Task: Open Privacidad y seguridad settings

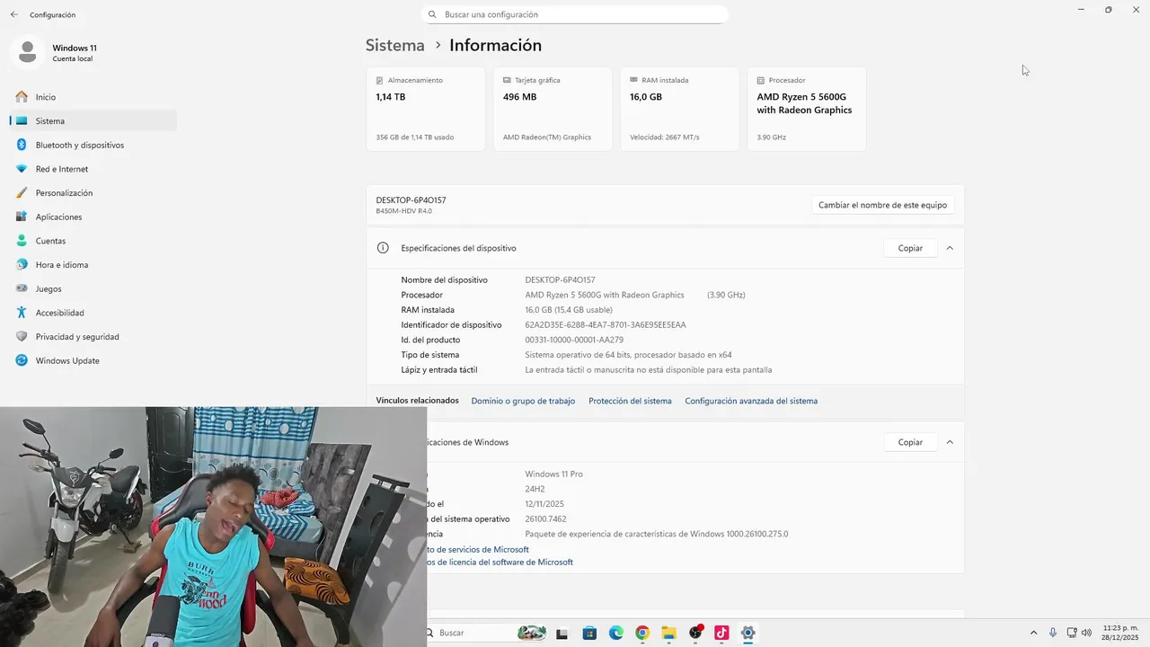Action: click(93, 336)
